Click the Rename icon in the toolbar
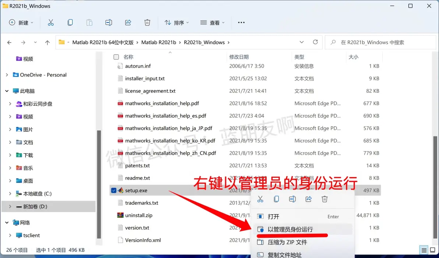Screen dimensions: 439x258 point(109,23)
